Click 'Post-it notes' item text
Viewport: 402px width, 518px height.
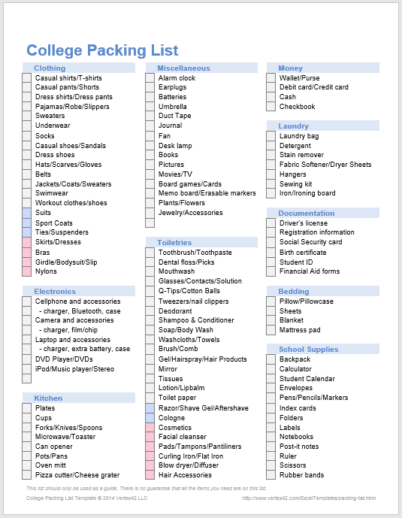coord(299,447)
